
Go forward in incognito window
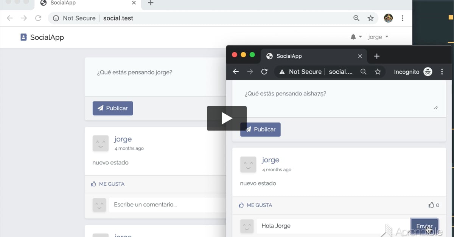(250, 72)
